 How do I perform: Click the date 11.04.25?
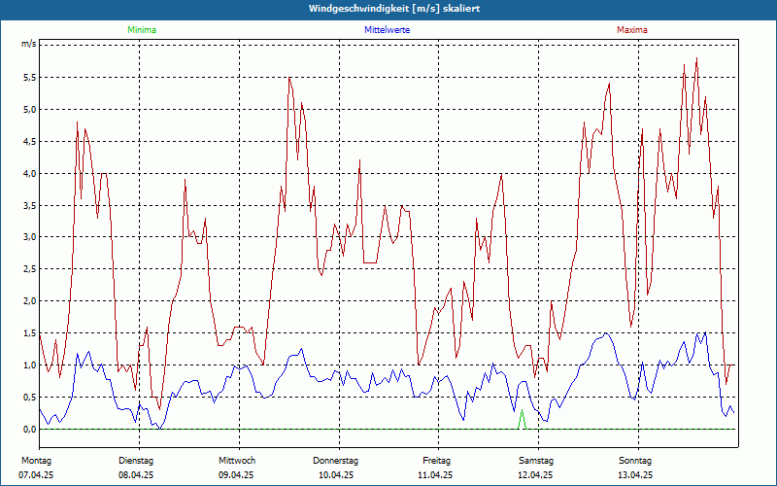(435, 475)
